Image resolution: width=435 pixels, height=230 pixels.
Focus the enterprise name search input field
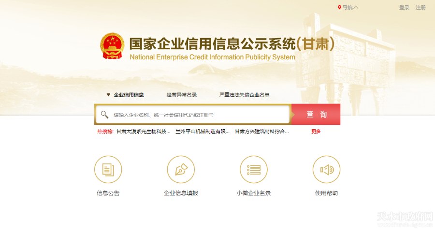point(198,115)
